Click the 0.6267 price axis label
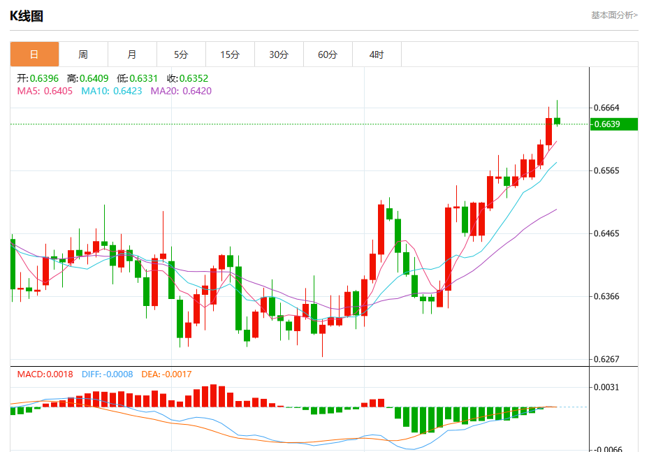This screenshot has height=452, width=663. [607, 359]
